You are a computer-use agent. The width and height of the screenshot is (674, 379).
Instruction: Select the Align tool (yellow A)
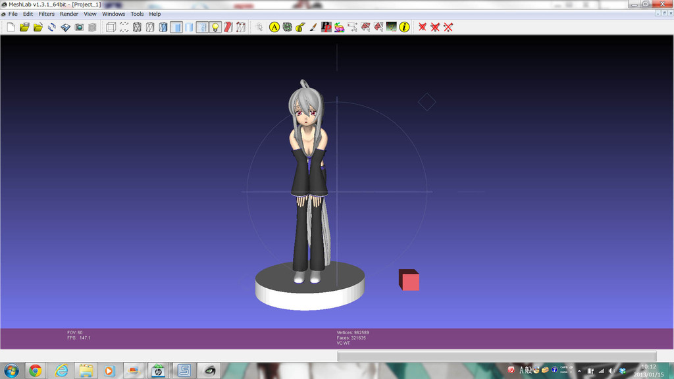click(x=274, y=28)
